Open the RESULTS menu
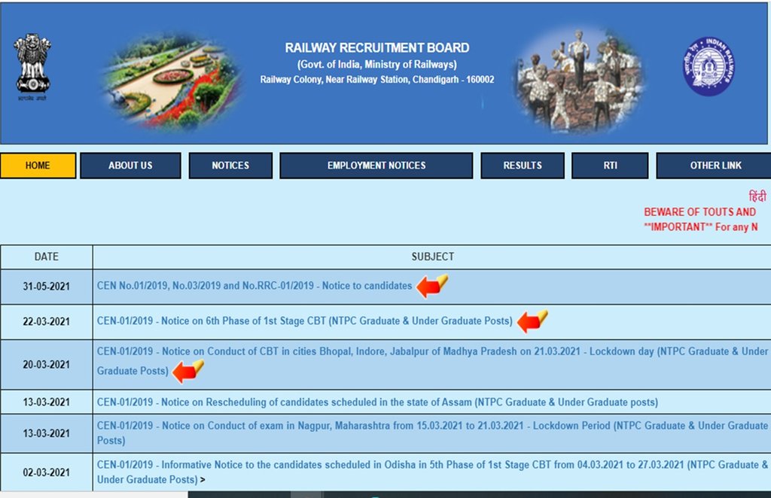 click(x=523, y=165)
